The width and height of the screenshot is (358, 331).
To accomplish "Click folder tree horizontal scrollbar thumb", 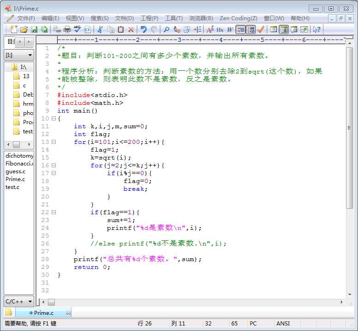I will [16, 144].
